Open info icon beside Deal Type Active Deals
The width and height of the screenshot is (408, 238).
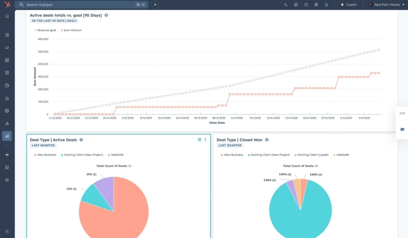pos(81,140)
